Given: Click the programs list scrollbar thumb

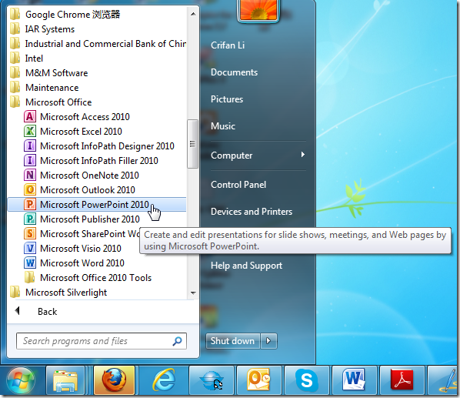Looking at the screenshot, I should click(x=193, y=144).
